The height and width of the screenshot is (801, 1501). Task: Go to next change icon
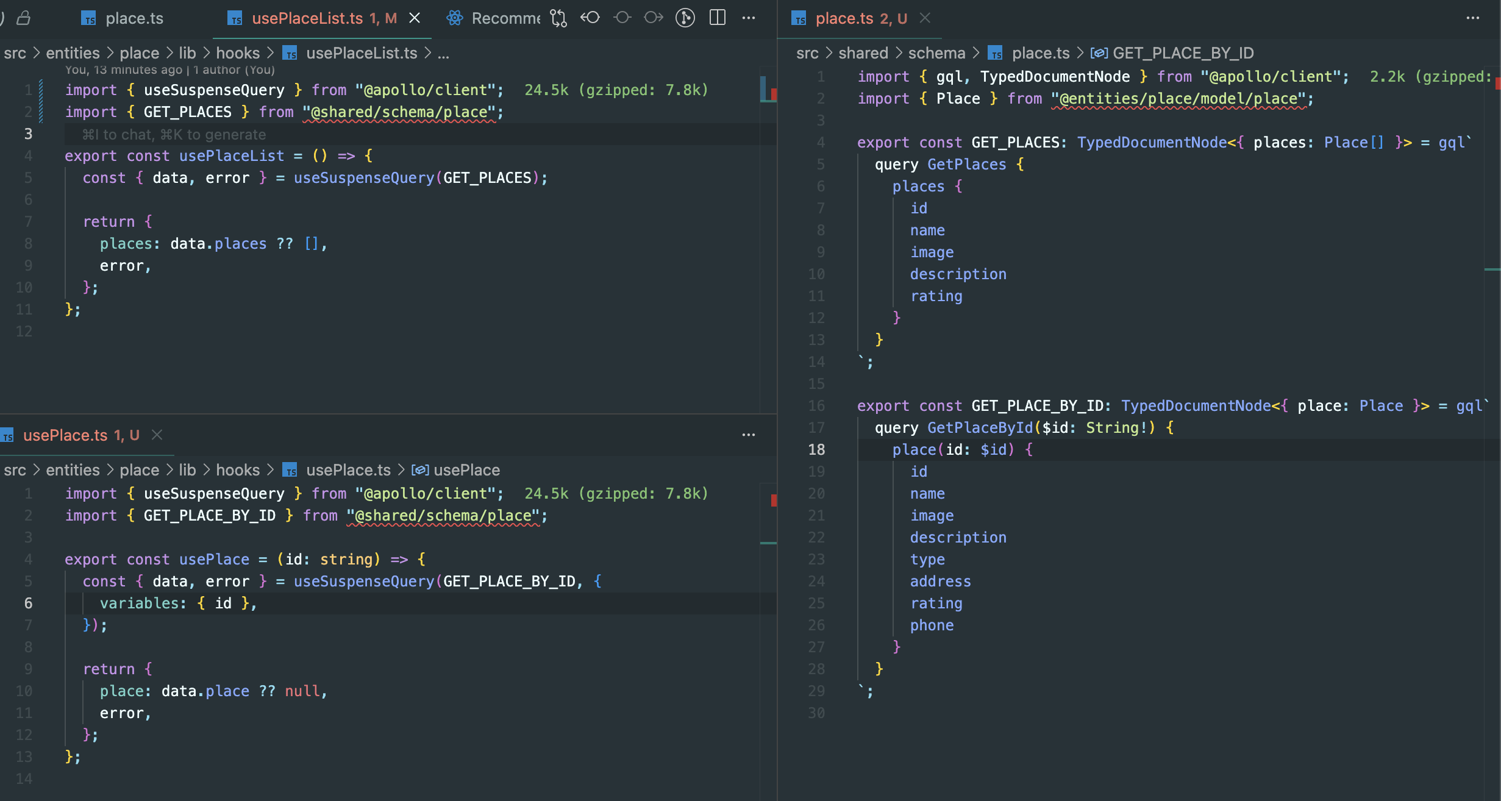pyautogui.click(x=654, y=18)
